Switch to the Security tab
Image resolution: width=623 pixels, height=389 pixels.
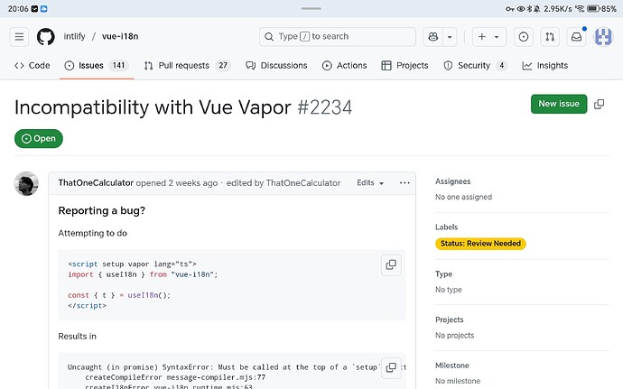(x=475, y=66)
